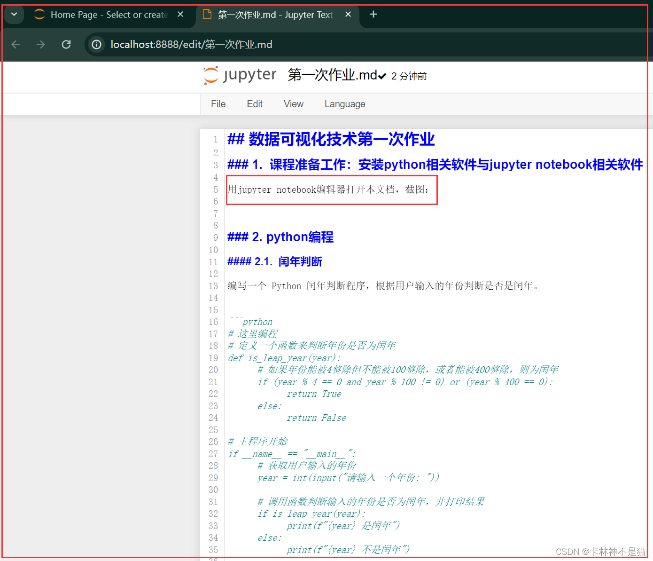Go back to previous page
This screenshot has height=561, width=653.
click(16, 44)
